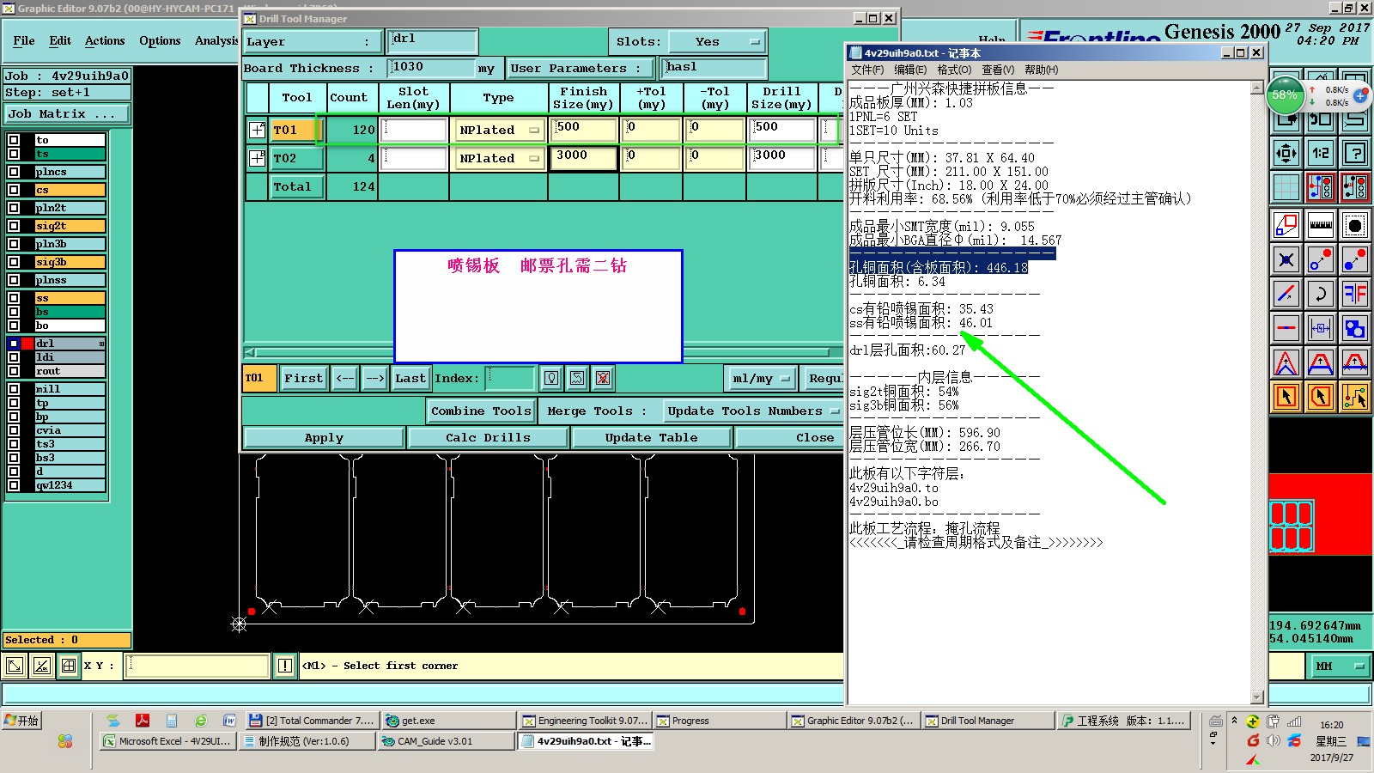Click the dimension arrows resize icon
Screen dimensions: 1374x773
(1321, 328)
